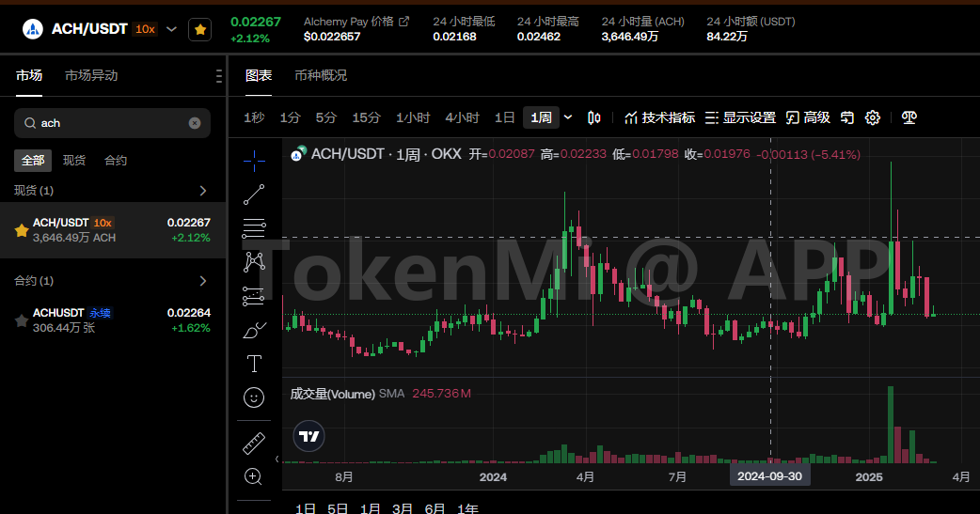Open chart settings gear icon
980x514 pixels.
pos(872,117)
